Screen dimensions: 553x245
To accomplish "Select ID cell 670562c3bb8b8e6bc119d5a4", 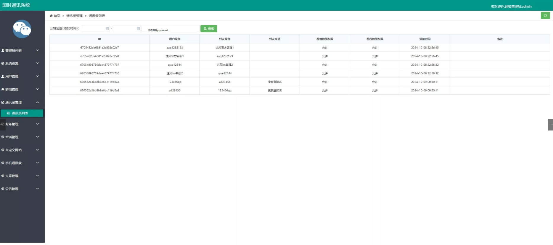I will (100, 82).
